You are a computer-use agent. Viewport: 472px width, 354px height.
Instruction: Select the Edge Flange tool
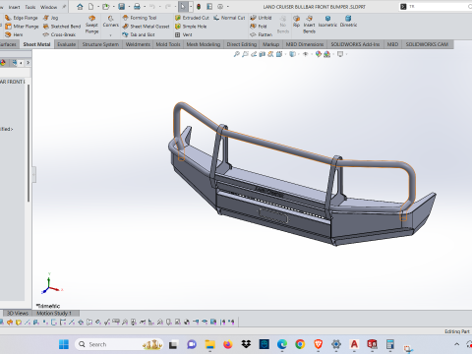pos(22,18)
